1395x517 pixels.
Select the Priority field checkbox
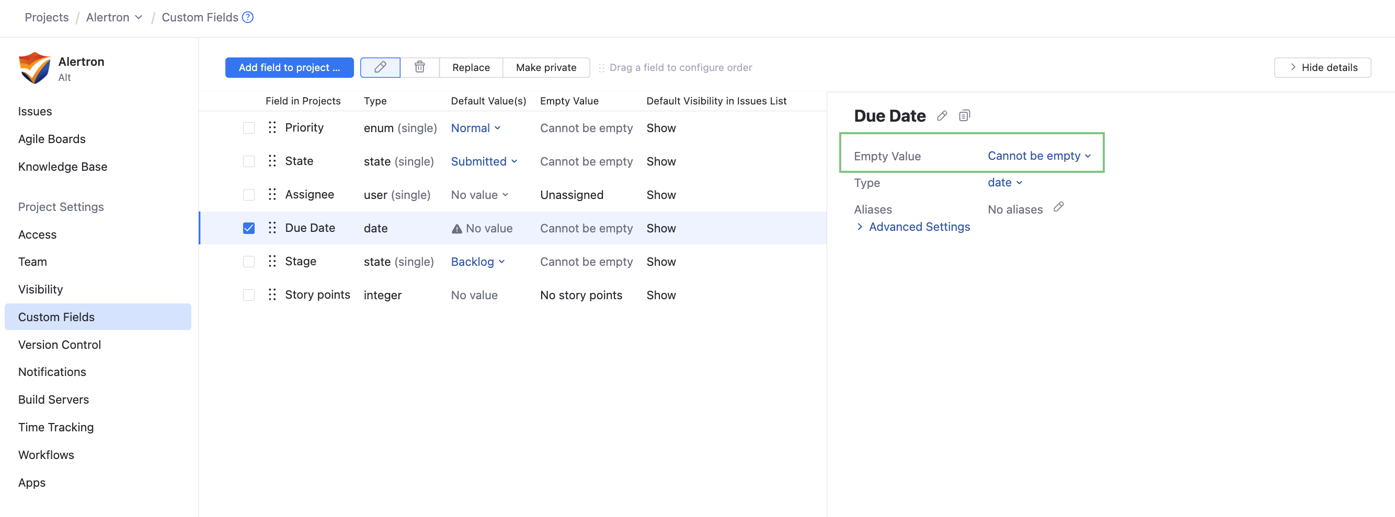point(248,128)
